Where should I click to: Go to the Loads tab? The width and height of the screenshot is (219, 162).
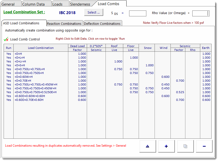click(58, 4)
